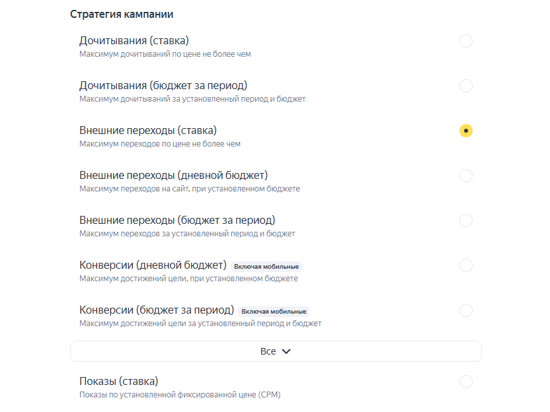This screenshot has width=550, height=412.
Task: Choose Внешние переходы (дневной бюджет) radio button
Action: tap(466, 176)
